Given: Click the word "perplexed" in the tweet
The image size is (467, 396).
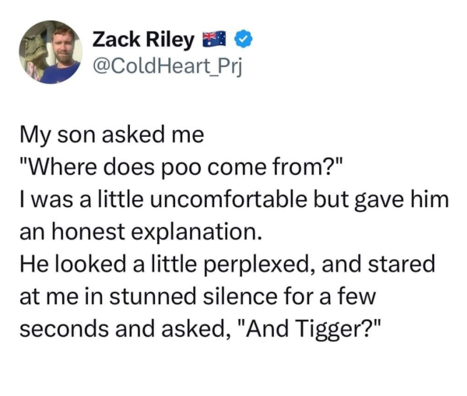Looking at the screenshot, I should pos(255,265).
